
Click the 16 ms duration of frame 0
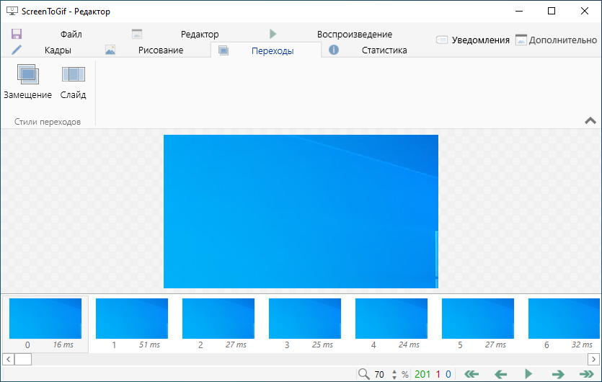click(x=63, y=345)
